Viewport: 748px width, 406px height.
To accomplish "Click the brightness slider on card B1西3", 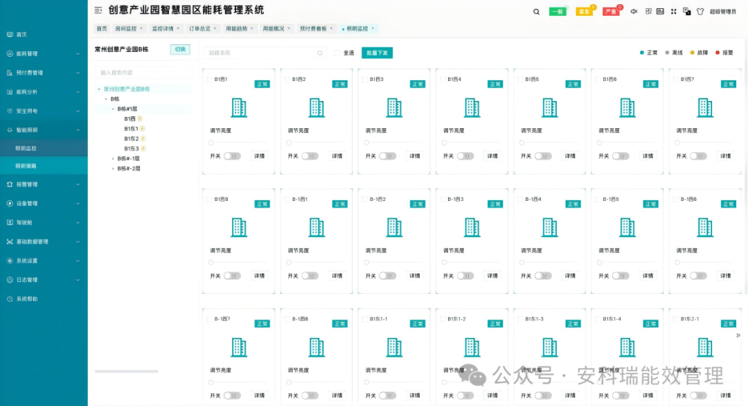I will 394,143.
